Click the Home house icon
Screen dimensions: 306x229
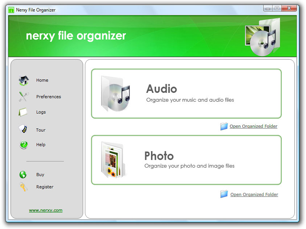pos(24,81)
